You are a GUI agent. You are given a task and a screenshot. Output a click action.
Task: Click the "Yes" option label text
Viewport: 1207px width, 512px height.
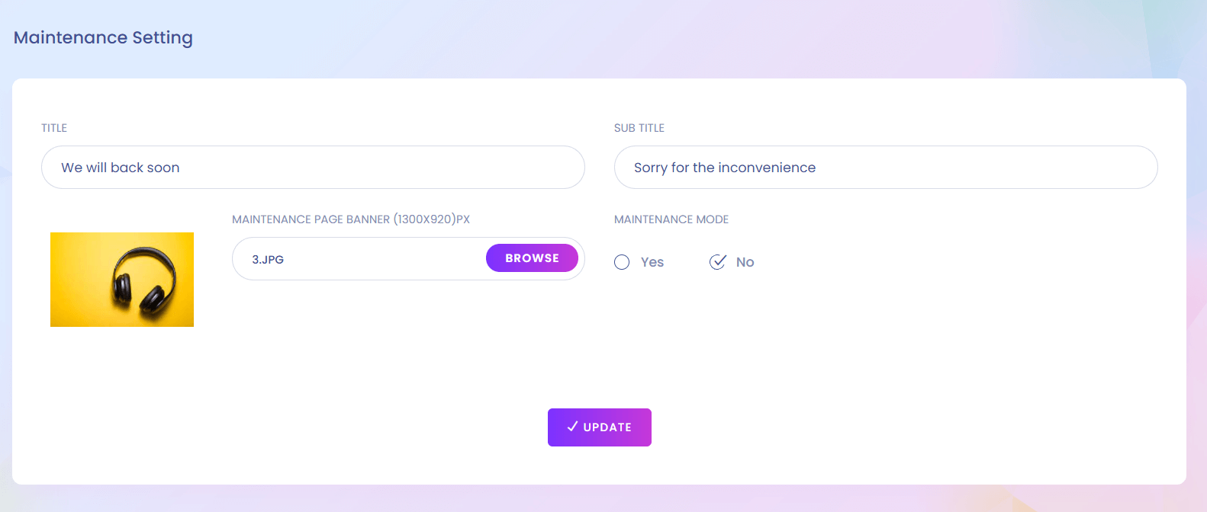pos(652,262)
